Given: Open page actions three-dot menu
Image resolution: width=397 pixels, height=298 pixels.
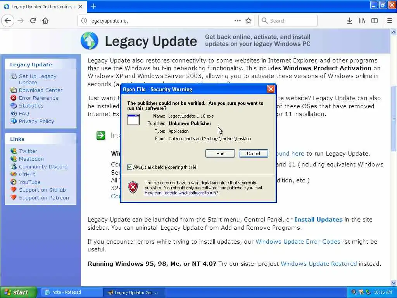Looking at the screenshot, I should (238, 21).
